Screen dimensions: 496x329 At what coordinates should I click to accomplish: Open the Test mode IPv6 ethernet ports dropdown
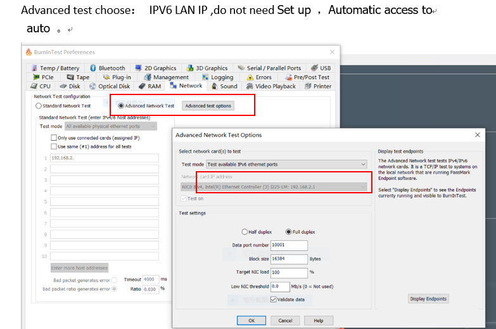click(286, 164)
